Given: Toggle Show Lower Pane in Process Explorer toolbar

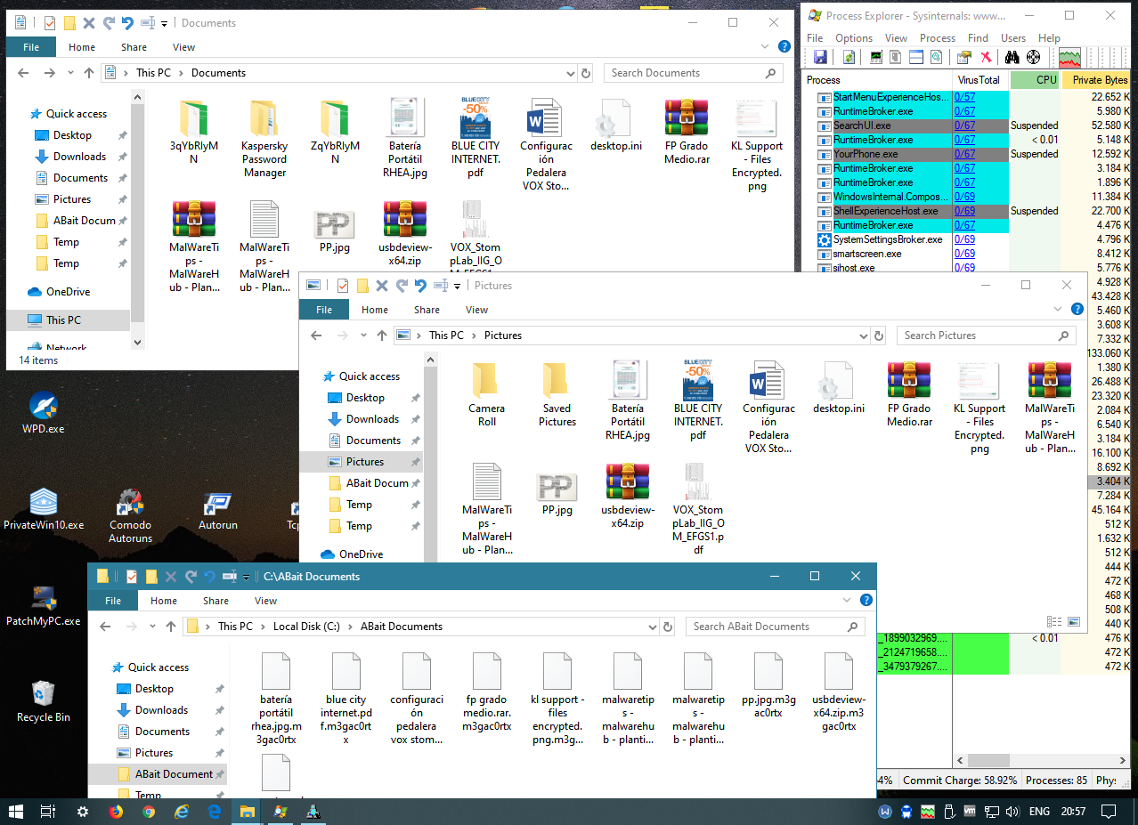Looking at the screenshot, I should click(x=915, y=57).
